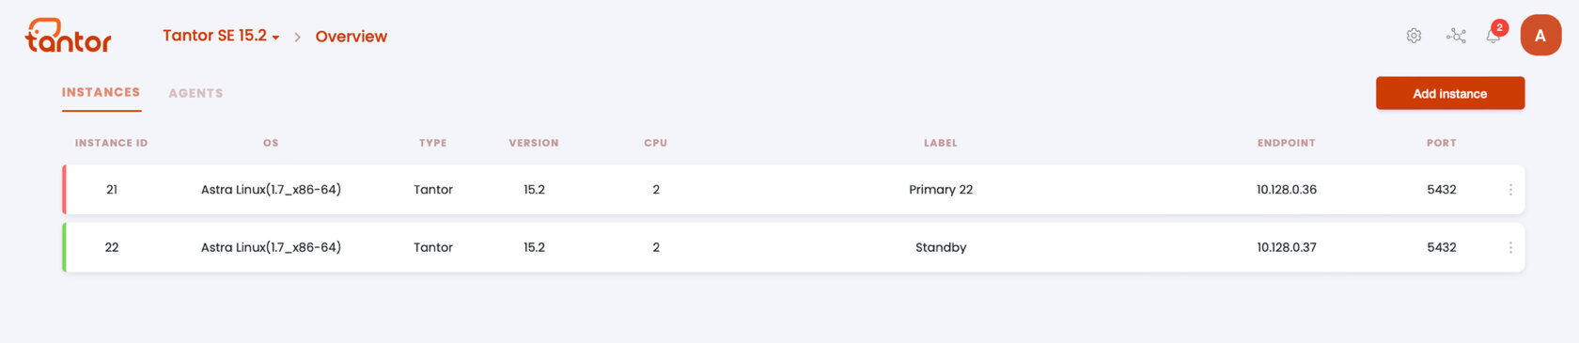Click the green status bar of instance 22
1579x343 pixels.
coord(64,248)
